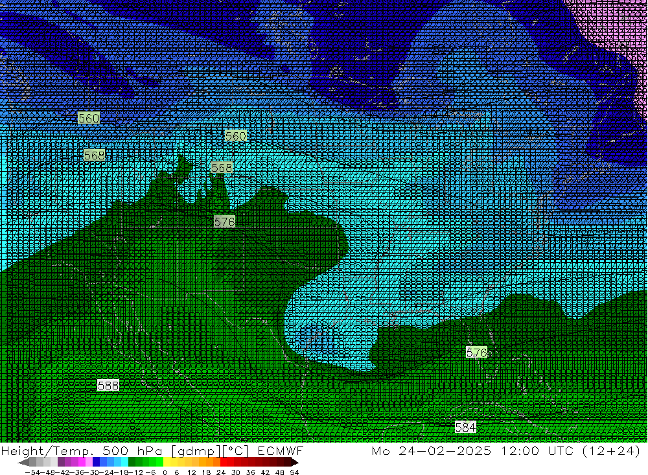
Task: Pick the yellow legend swatch at 0
Action: click(x=167, y=462)
